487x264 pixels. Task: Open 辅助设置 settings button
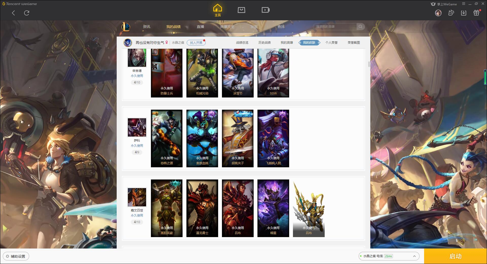pyautogui.click(x=16, y=256)
